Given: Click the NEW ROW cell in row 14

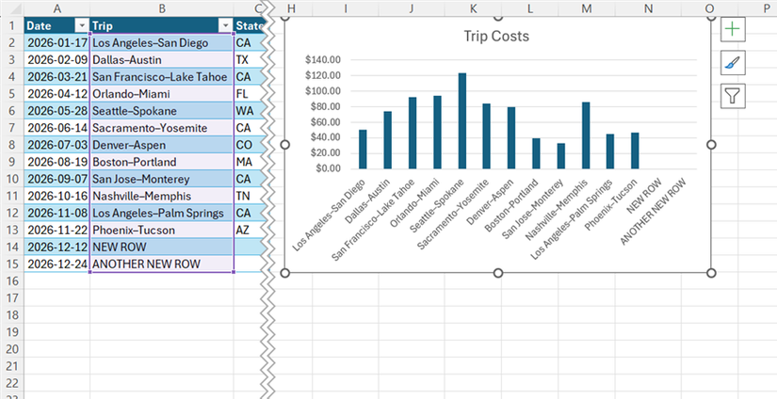Looking at the screenshot, I should point(162,247).
